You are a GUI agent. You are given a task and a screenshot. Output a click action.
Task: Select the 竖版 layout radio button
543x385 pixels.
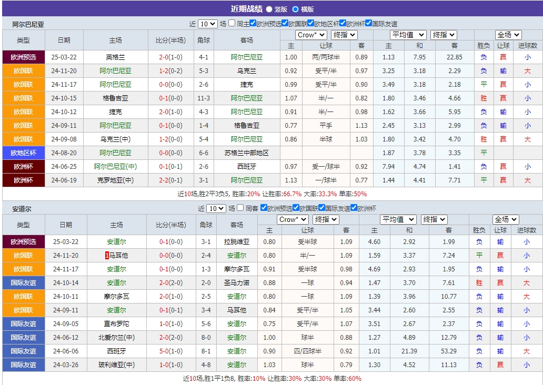[268, 9]
